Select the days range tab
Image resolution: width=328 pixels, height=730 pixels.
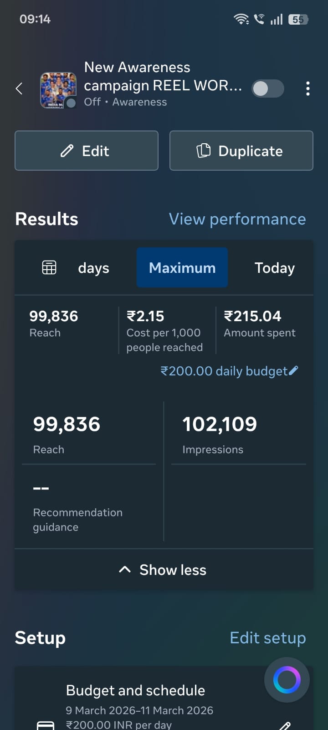(93, 268)
